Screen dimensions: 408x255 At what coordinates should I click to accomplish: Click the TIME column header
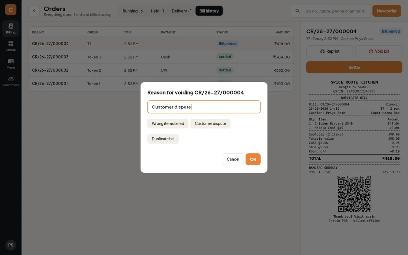coord(128,32)
